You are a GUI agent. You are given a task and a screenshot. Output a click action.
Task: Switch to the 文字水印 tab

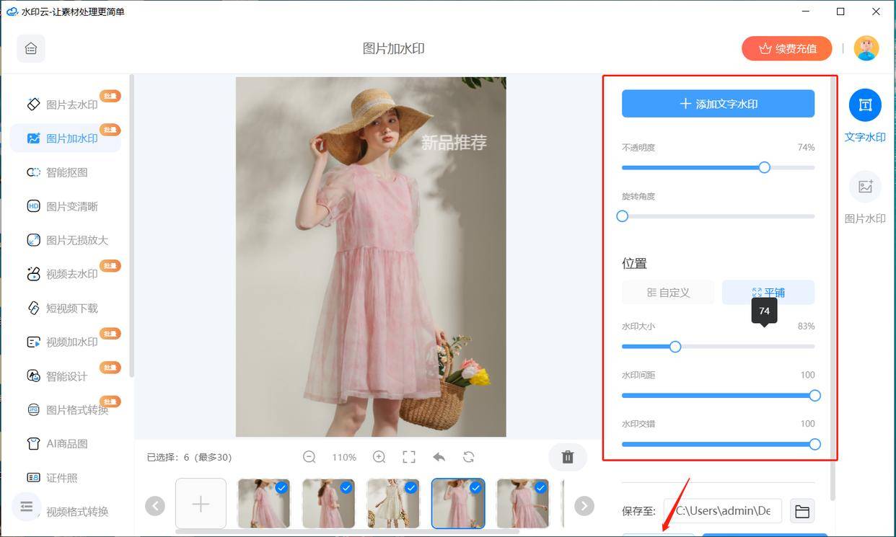point(865,115)
